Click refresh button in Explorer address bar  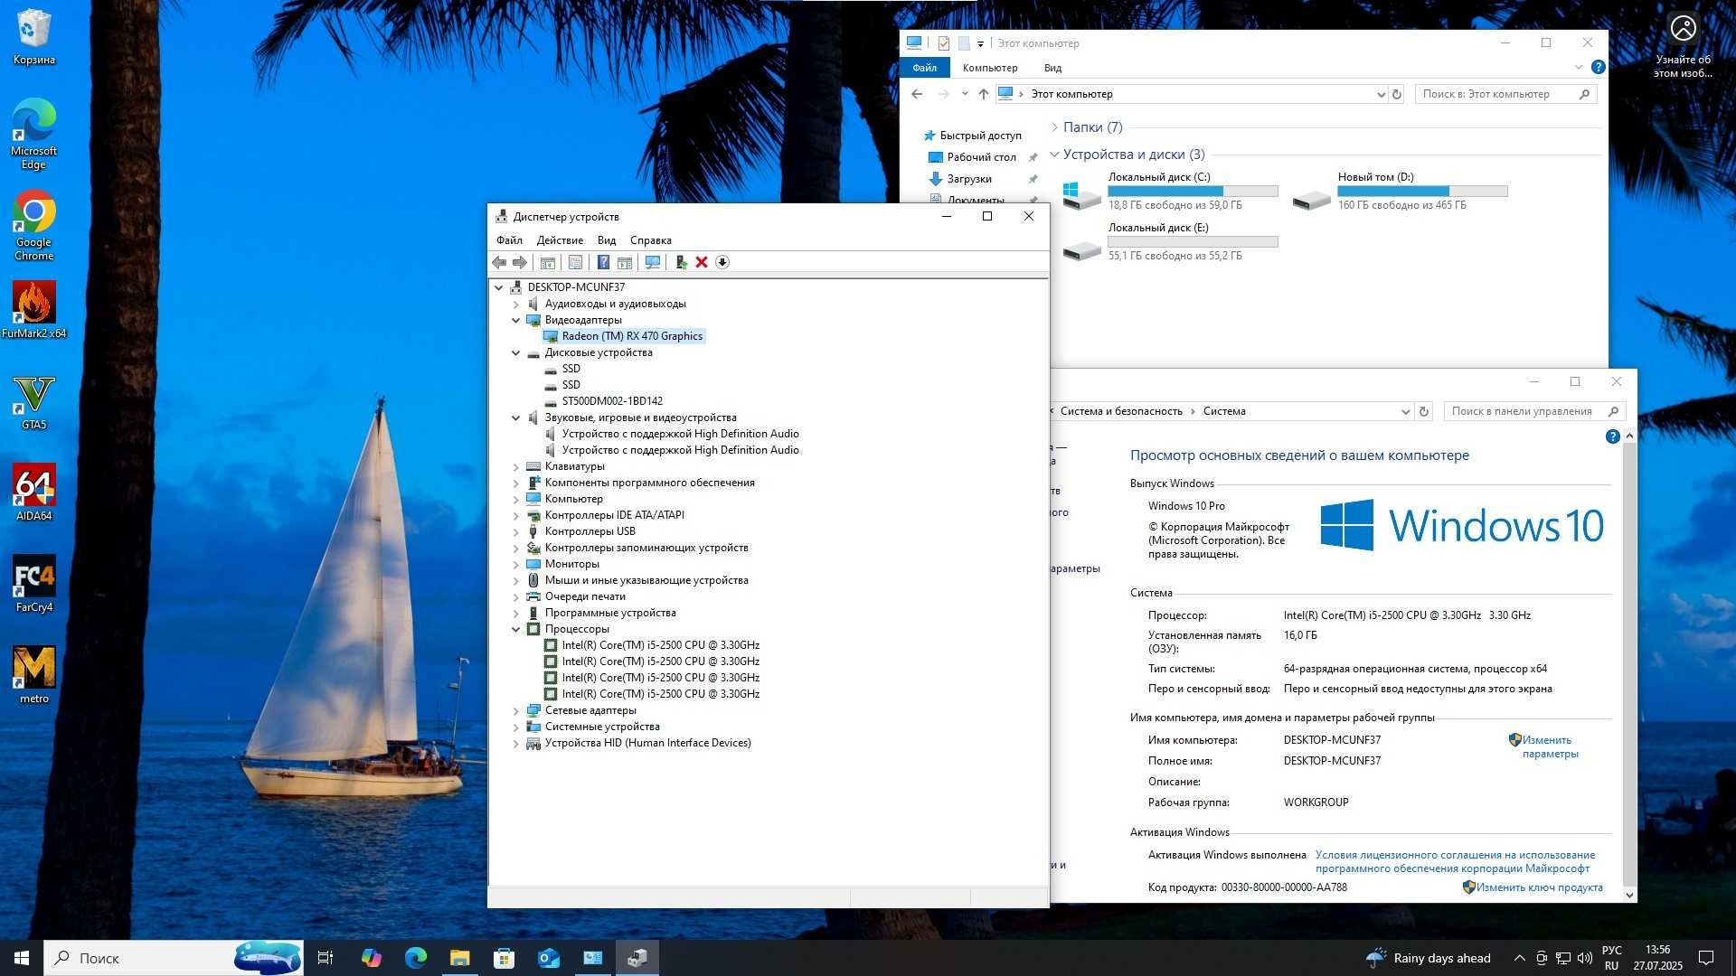(x=1397, y=94)
